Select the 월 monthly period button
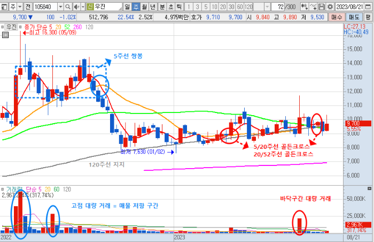Screen dimensions: 374x242 pyautogui.click(x=144, y=7)
